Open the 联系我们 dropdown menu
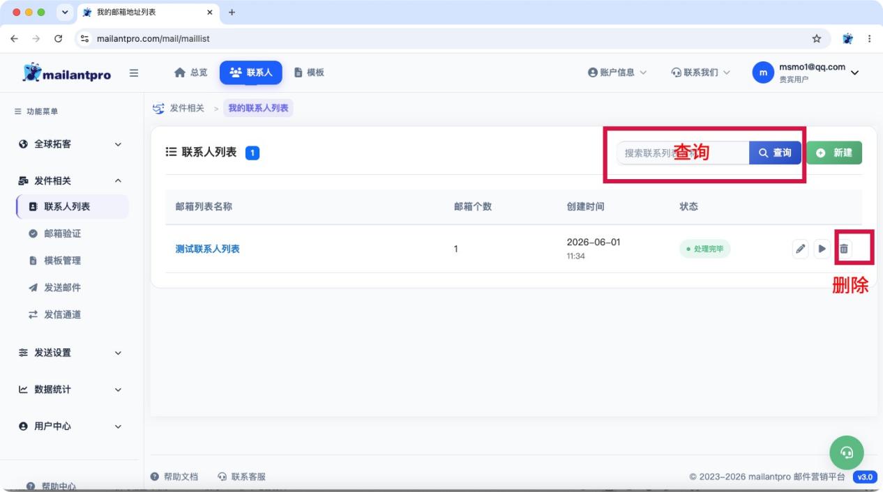Image resolution: width=883 pixels, height=492 pixels. [700, 72]
